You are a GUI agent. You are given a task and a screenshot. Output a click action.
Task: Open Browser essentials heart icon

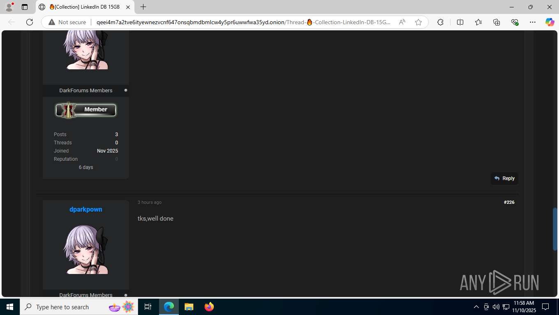click(x=515, y=22)
